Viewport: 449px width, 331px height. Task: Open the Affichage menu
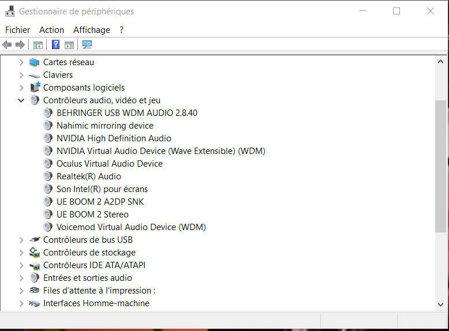coord(92,30)
